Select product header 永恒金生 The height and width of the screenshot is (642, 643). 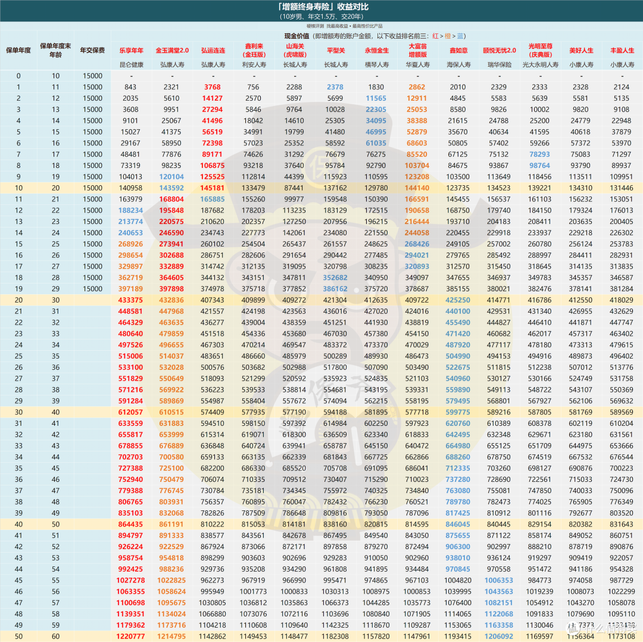tap(376, 51)
